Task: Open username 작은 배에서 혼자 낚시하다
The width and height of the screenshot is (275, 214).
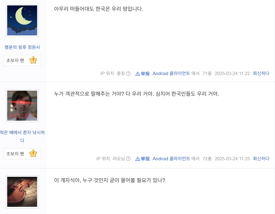Action: point(22,136)
